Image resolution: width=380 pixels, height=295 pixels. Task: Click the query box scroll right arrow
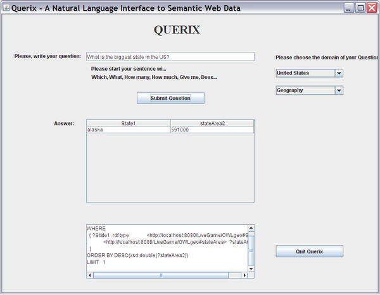[244, 275]
